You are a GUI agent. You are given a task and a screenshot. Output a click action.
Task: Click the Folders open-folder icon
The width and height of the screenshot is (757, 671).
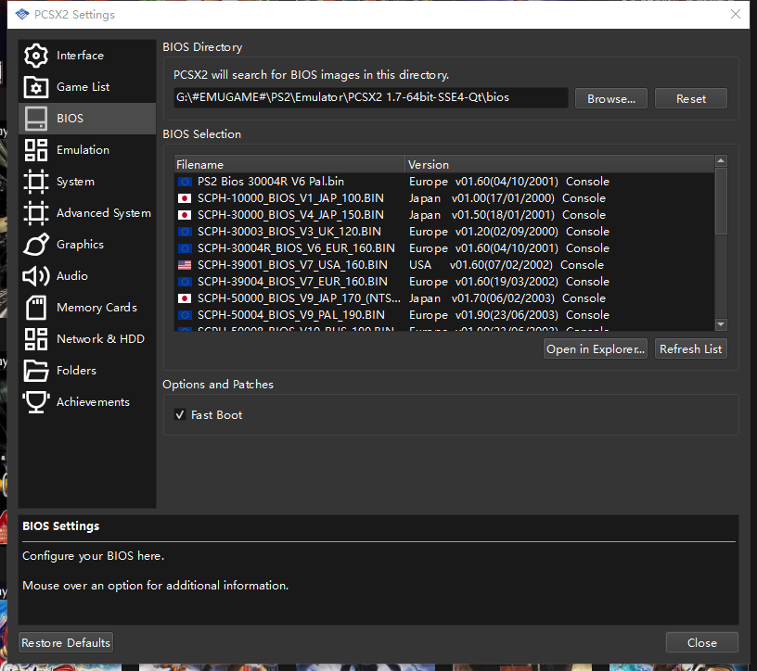(36, 371)
